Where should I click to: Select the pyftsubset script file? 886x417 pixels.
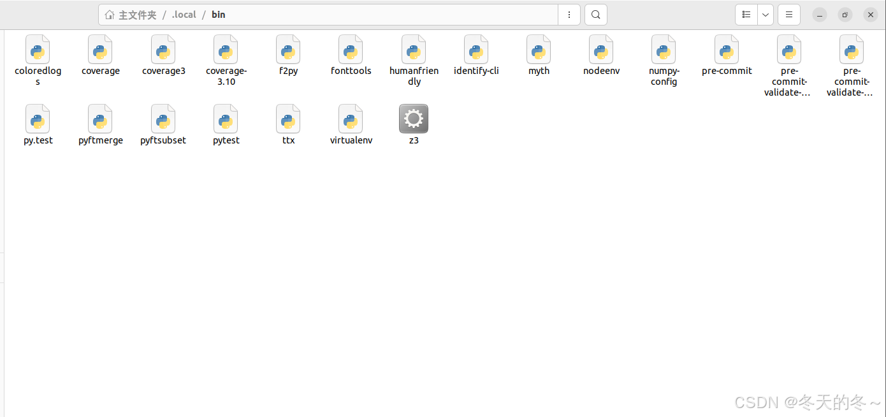point(163,119)
